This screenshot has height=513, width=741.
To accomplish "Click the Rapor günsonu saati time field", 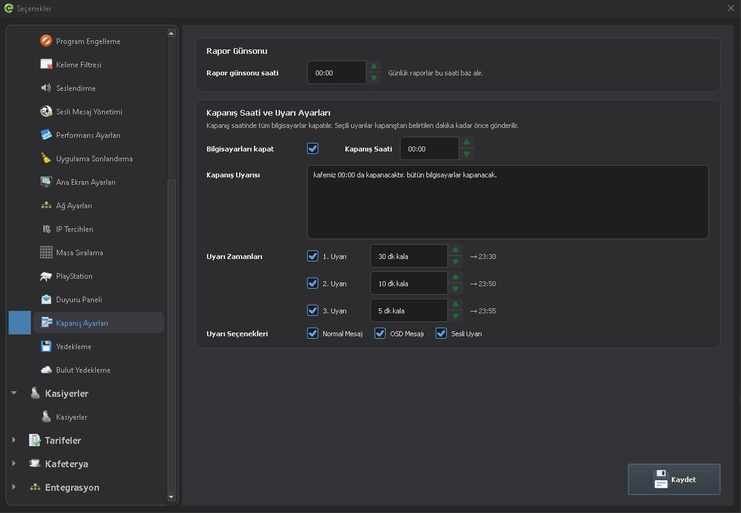I will click(x=336, y=72).
